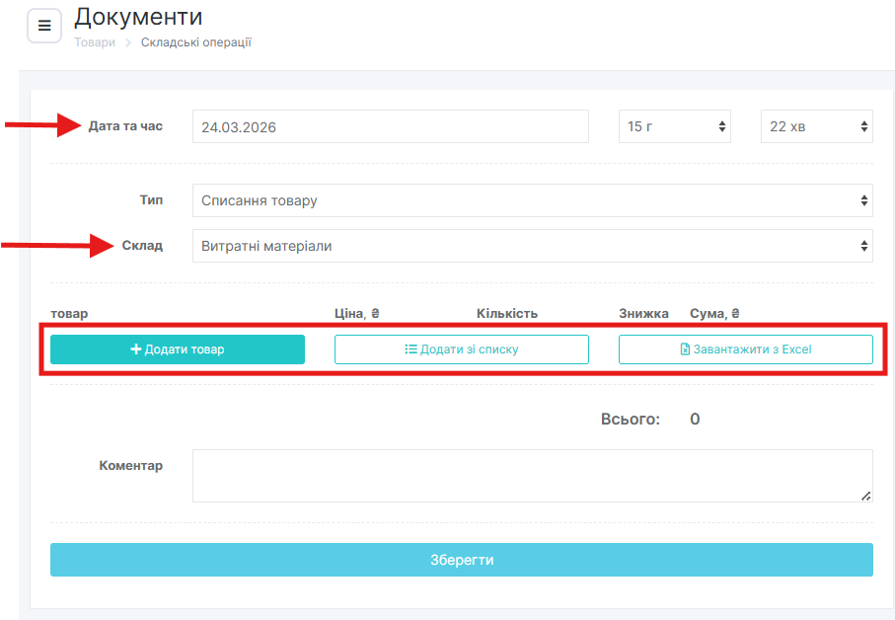The width and height of the screenshot is (895, 620).
Task: Open the minutes dropdown showing 22 хв
Action: [816, 126]
